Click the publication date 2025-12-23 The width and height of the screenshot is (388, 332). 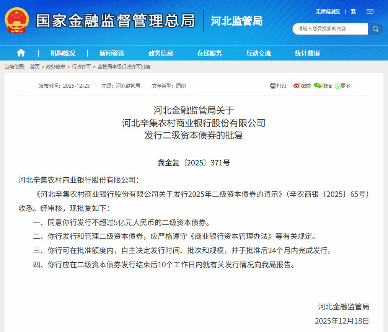coord(76,86)
